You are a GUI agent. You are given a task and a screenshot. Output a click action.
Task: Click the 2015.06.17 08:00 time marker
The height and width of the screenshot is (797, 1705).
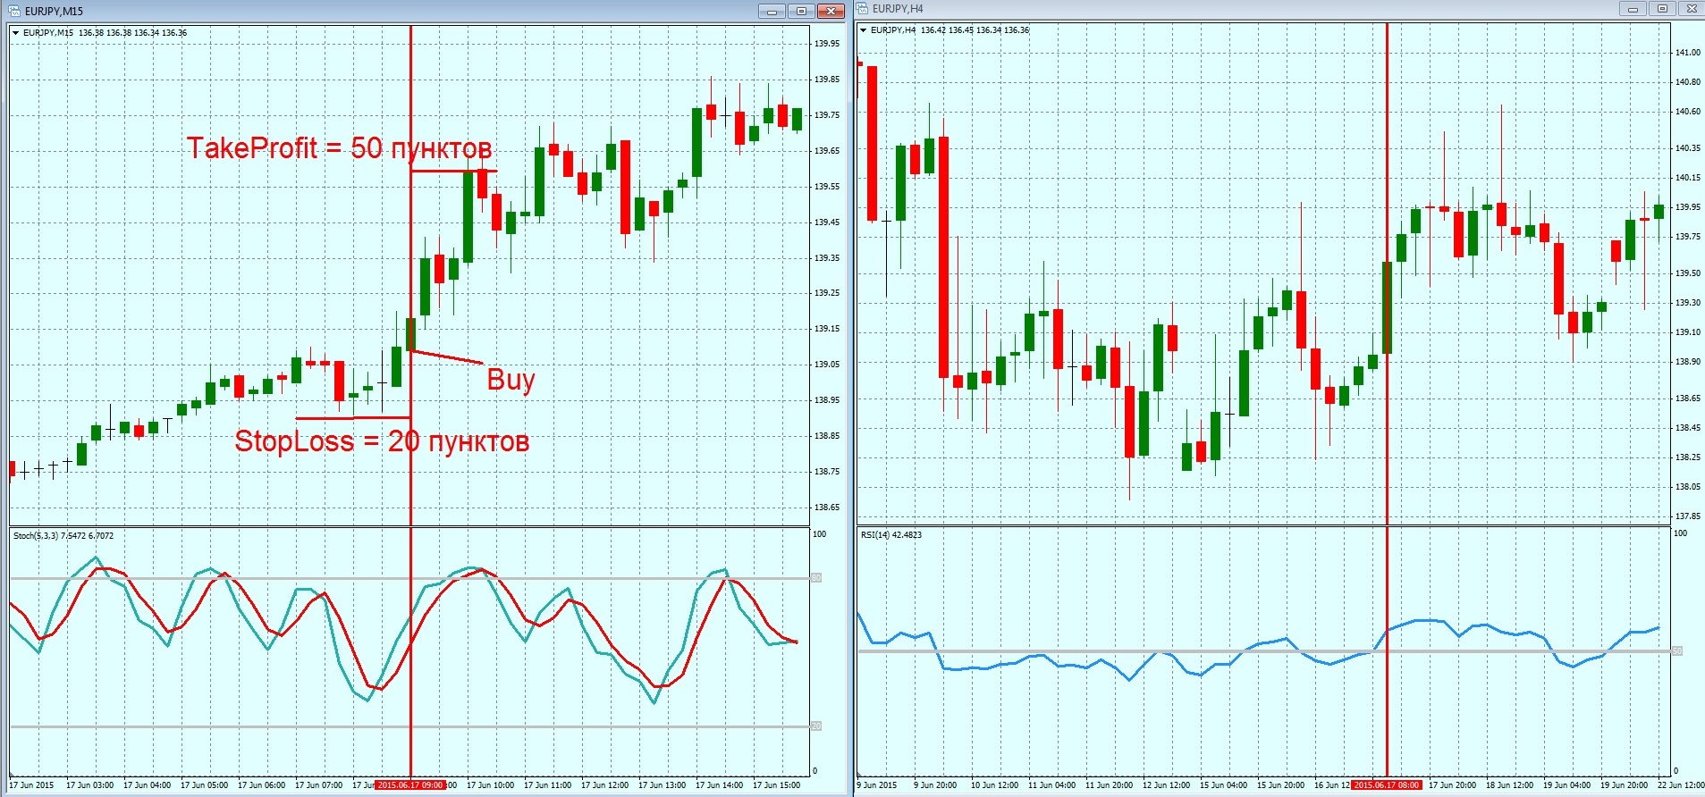(x=1386, y=785)
